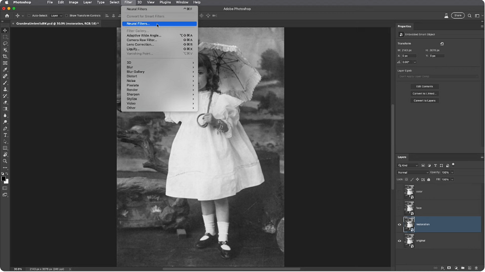The image size is (485, 272).
Task: Select the Eraser tool
Action: click(x=5, y=102)
